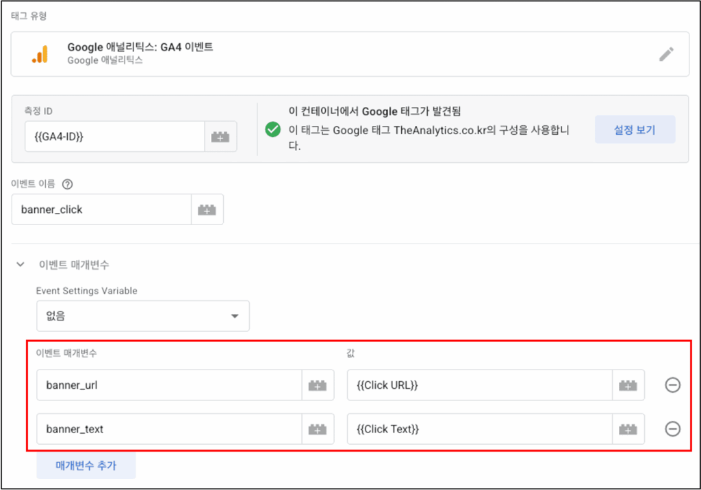Click the 측정 ID label
The image size is (701, 490).
[38, 111]
